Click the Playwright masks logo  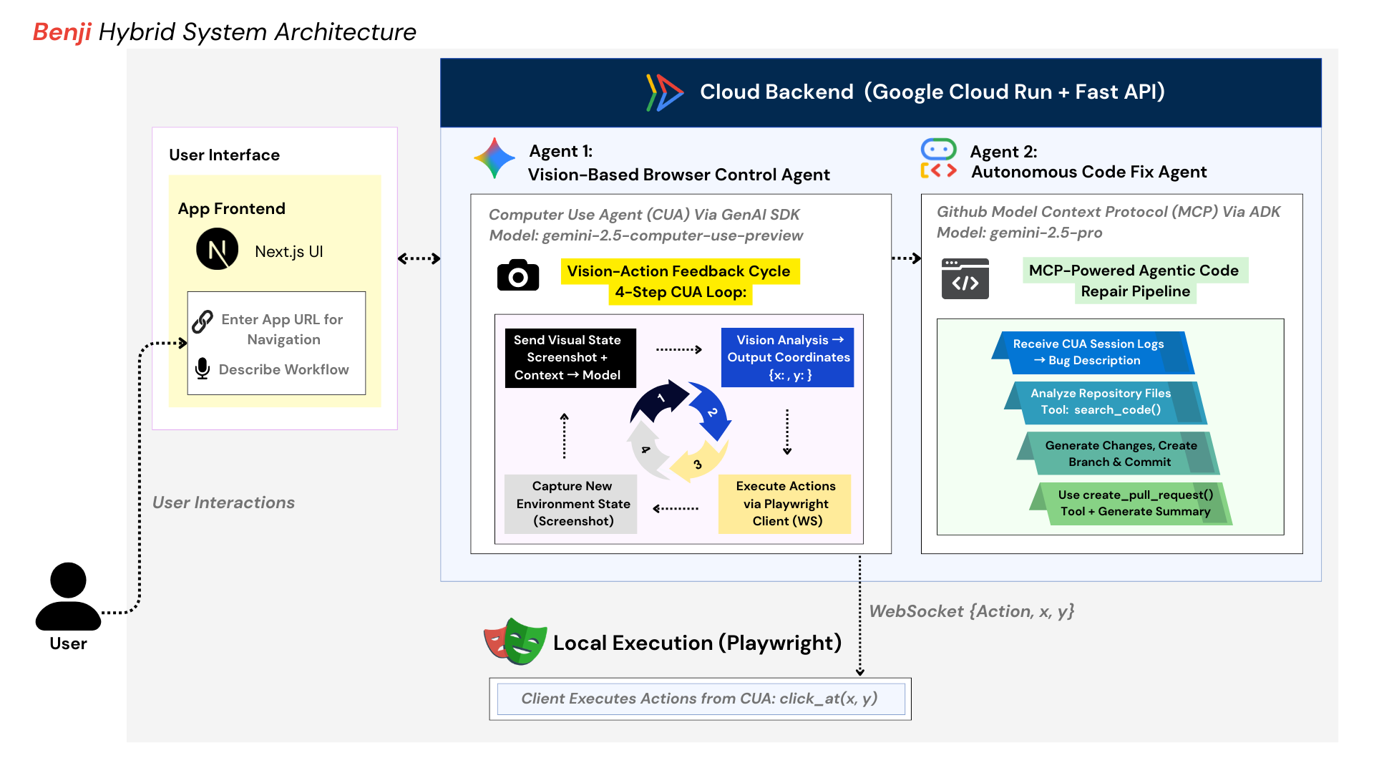[515, 641]
